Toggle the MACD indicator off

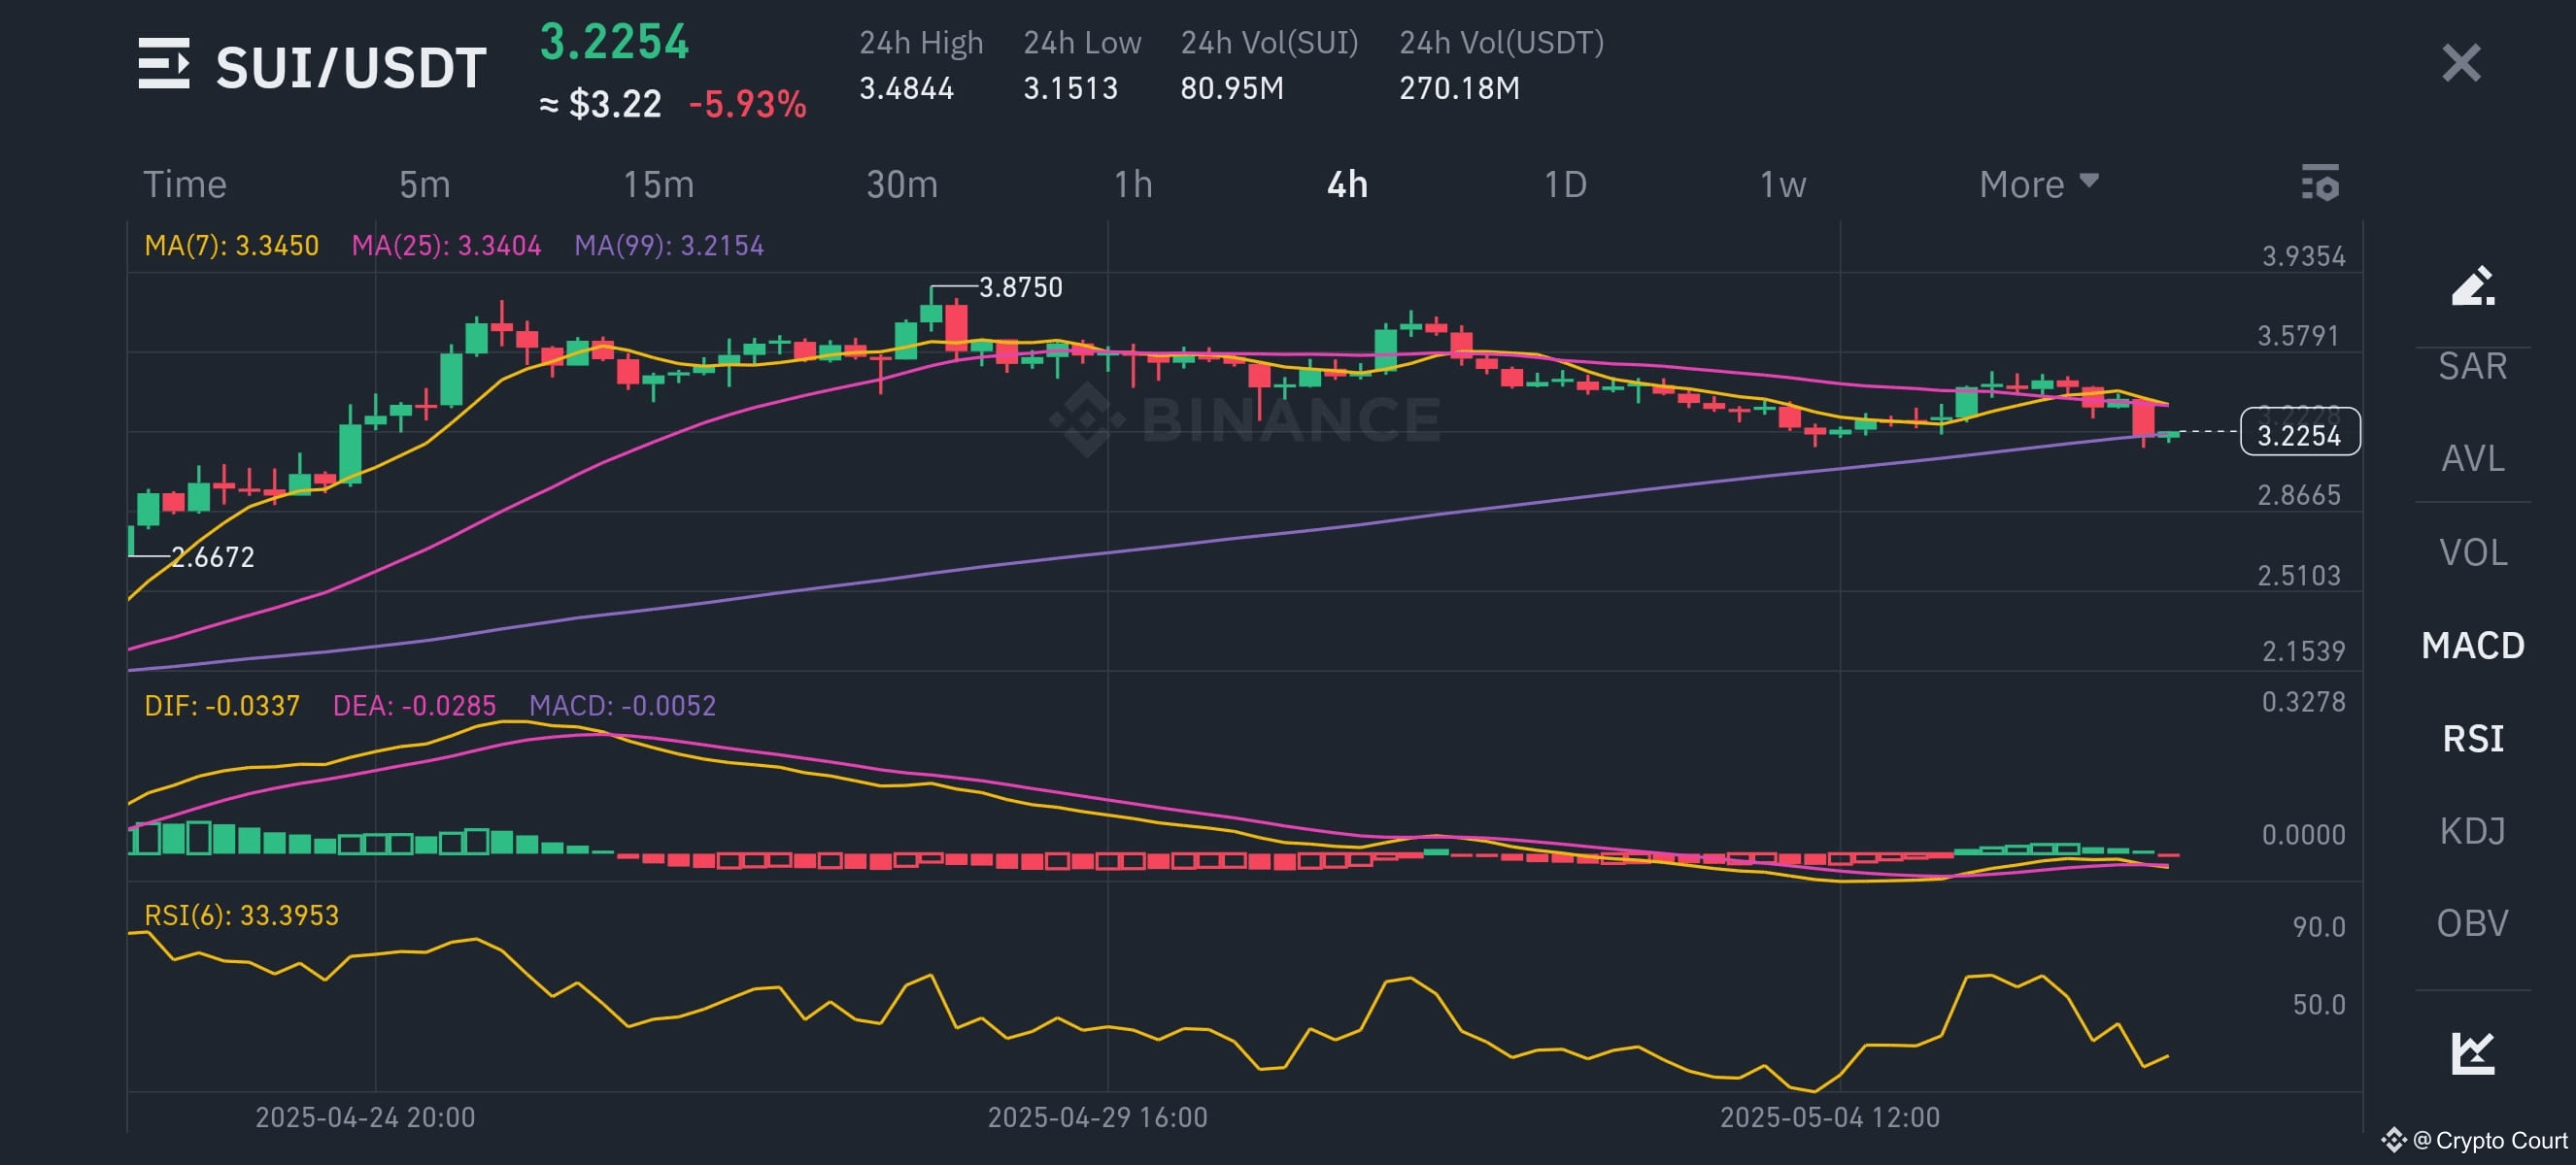(2472, 646)
